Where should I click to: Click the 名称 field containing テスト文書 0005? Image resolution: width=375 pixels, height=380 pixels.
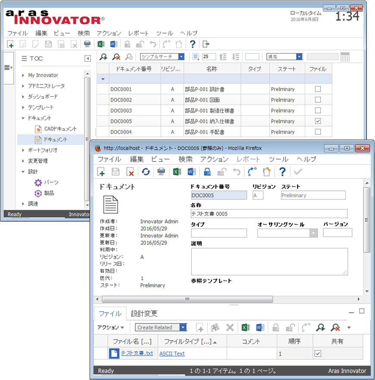pyautogui.click(x=269, y=214)
